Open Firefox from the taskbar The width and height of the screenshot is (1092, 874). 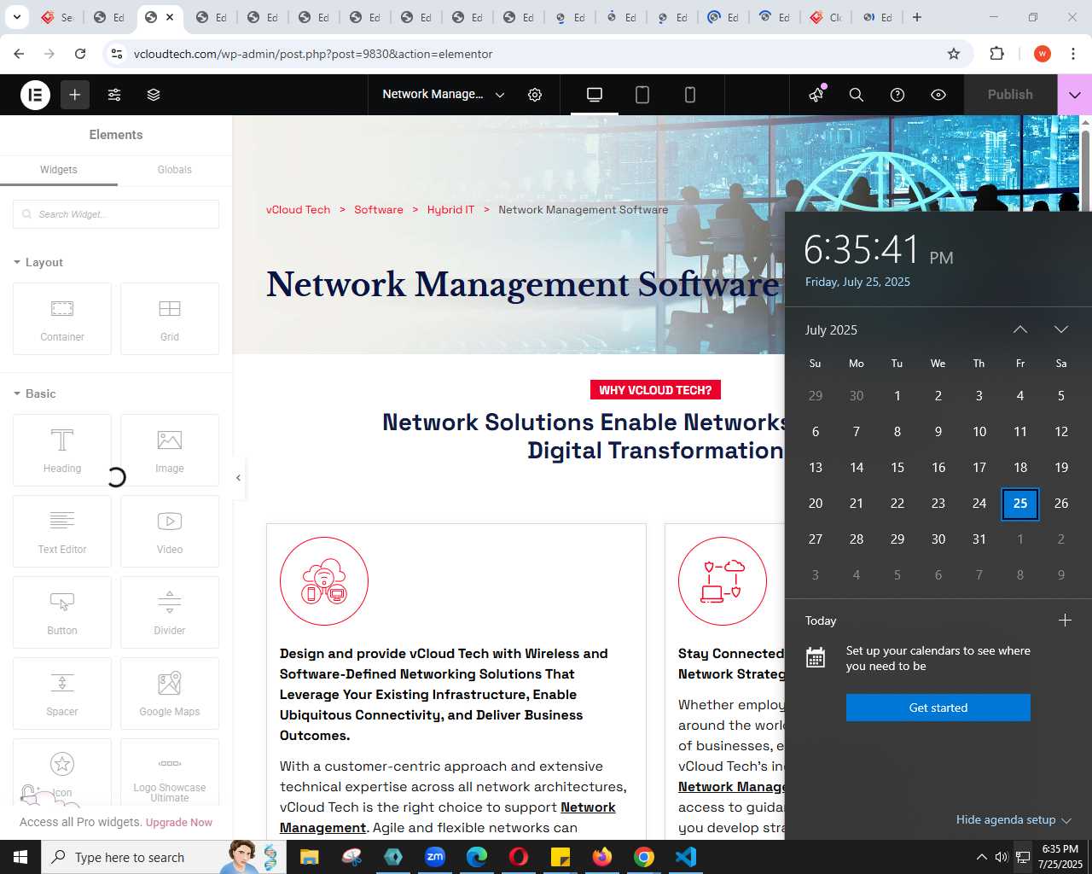(602, 857)
